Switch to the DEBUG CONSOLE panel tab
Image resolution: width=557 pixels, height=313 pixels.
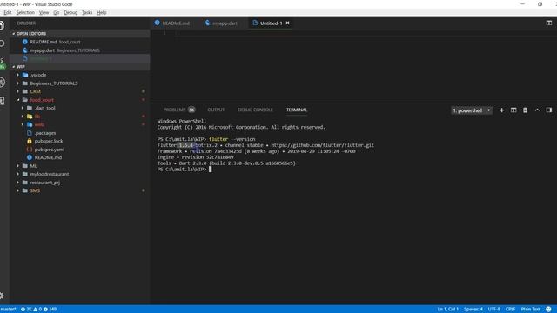(x=255, y=110)
